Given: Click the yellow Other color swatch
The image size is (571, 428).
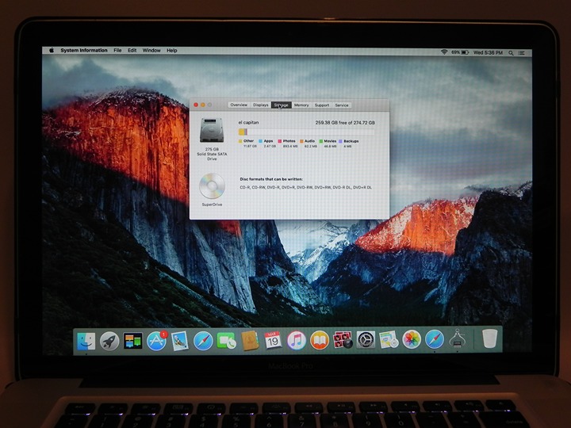Looking at the screenshot, I should [240, 141].
